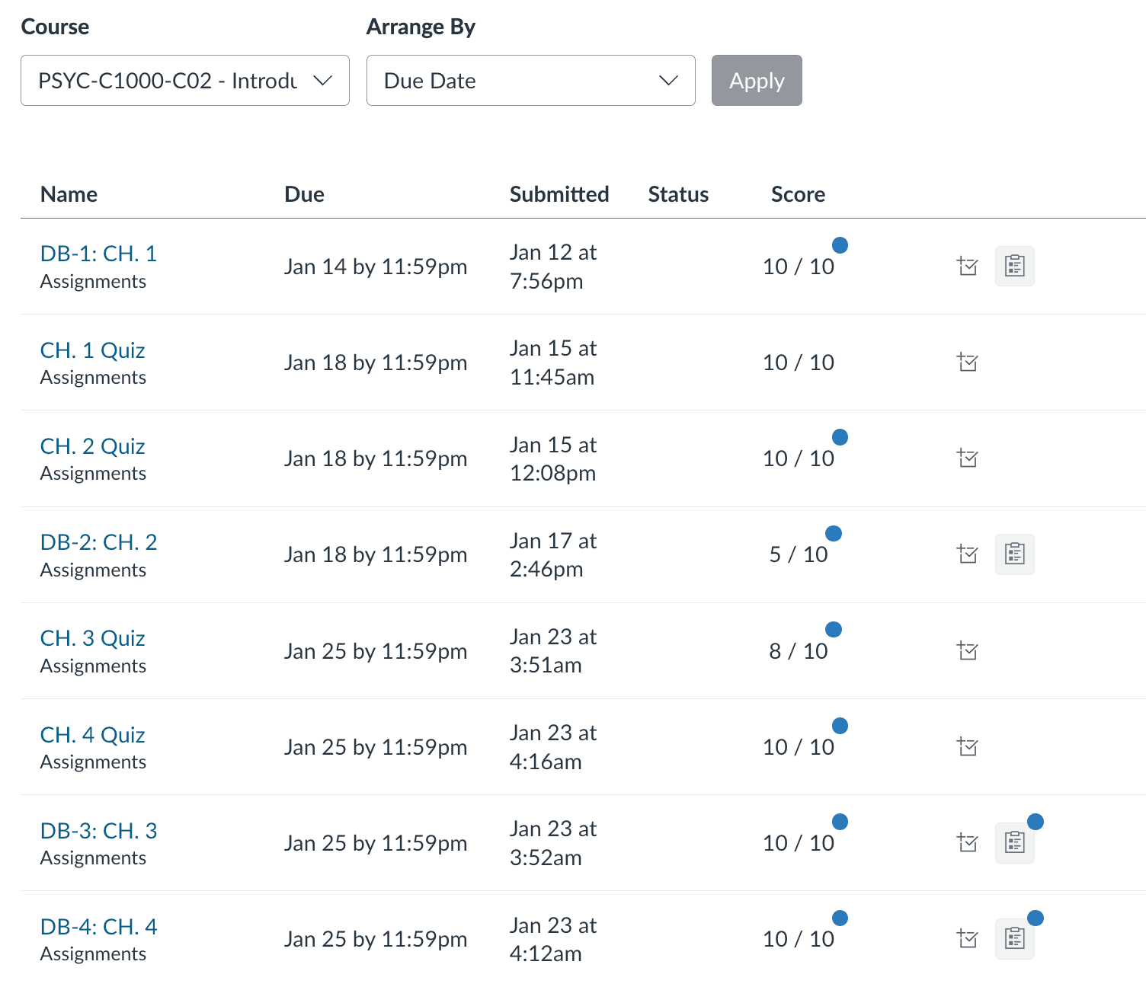This screenshot has height=987, width=1146.
Task: Open the DB-3: CH. 3 assignment link
Action: pyautogui.click(x=98, y=831)
